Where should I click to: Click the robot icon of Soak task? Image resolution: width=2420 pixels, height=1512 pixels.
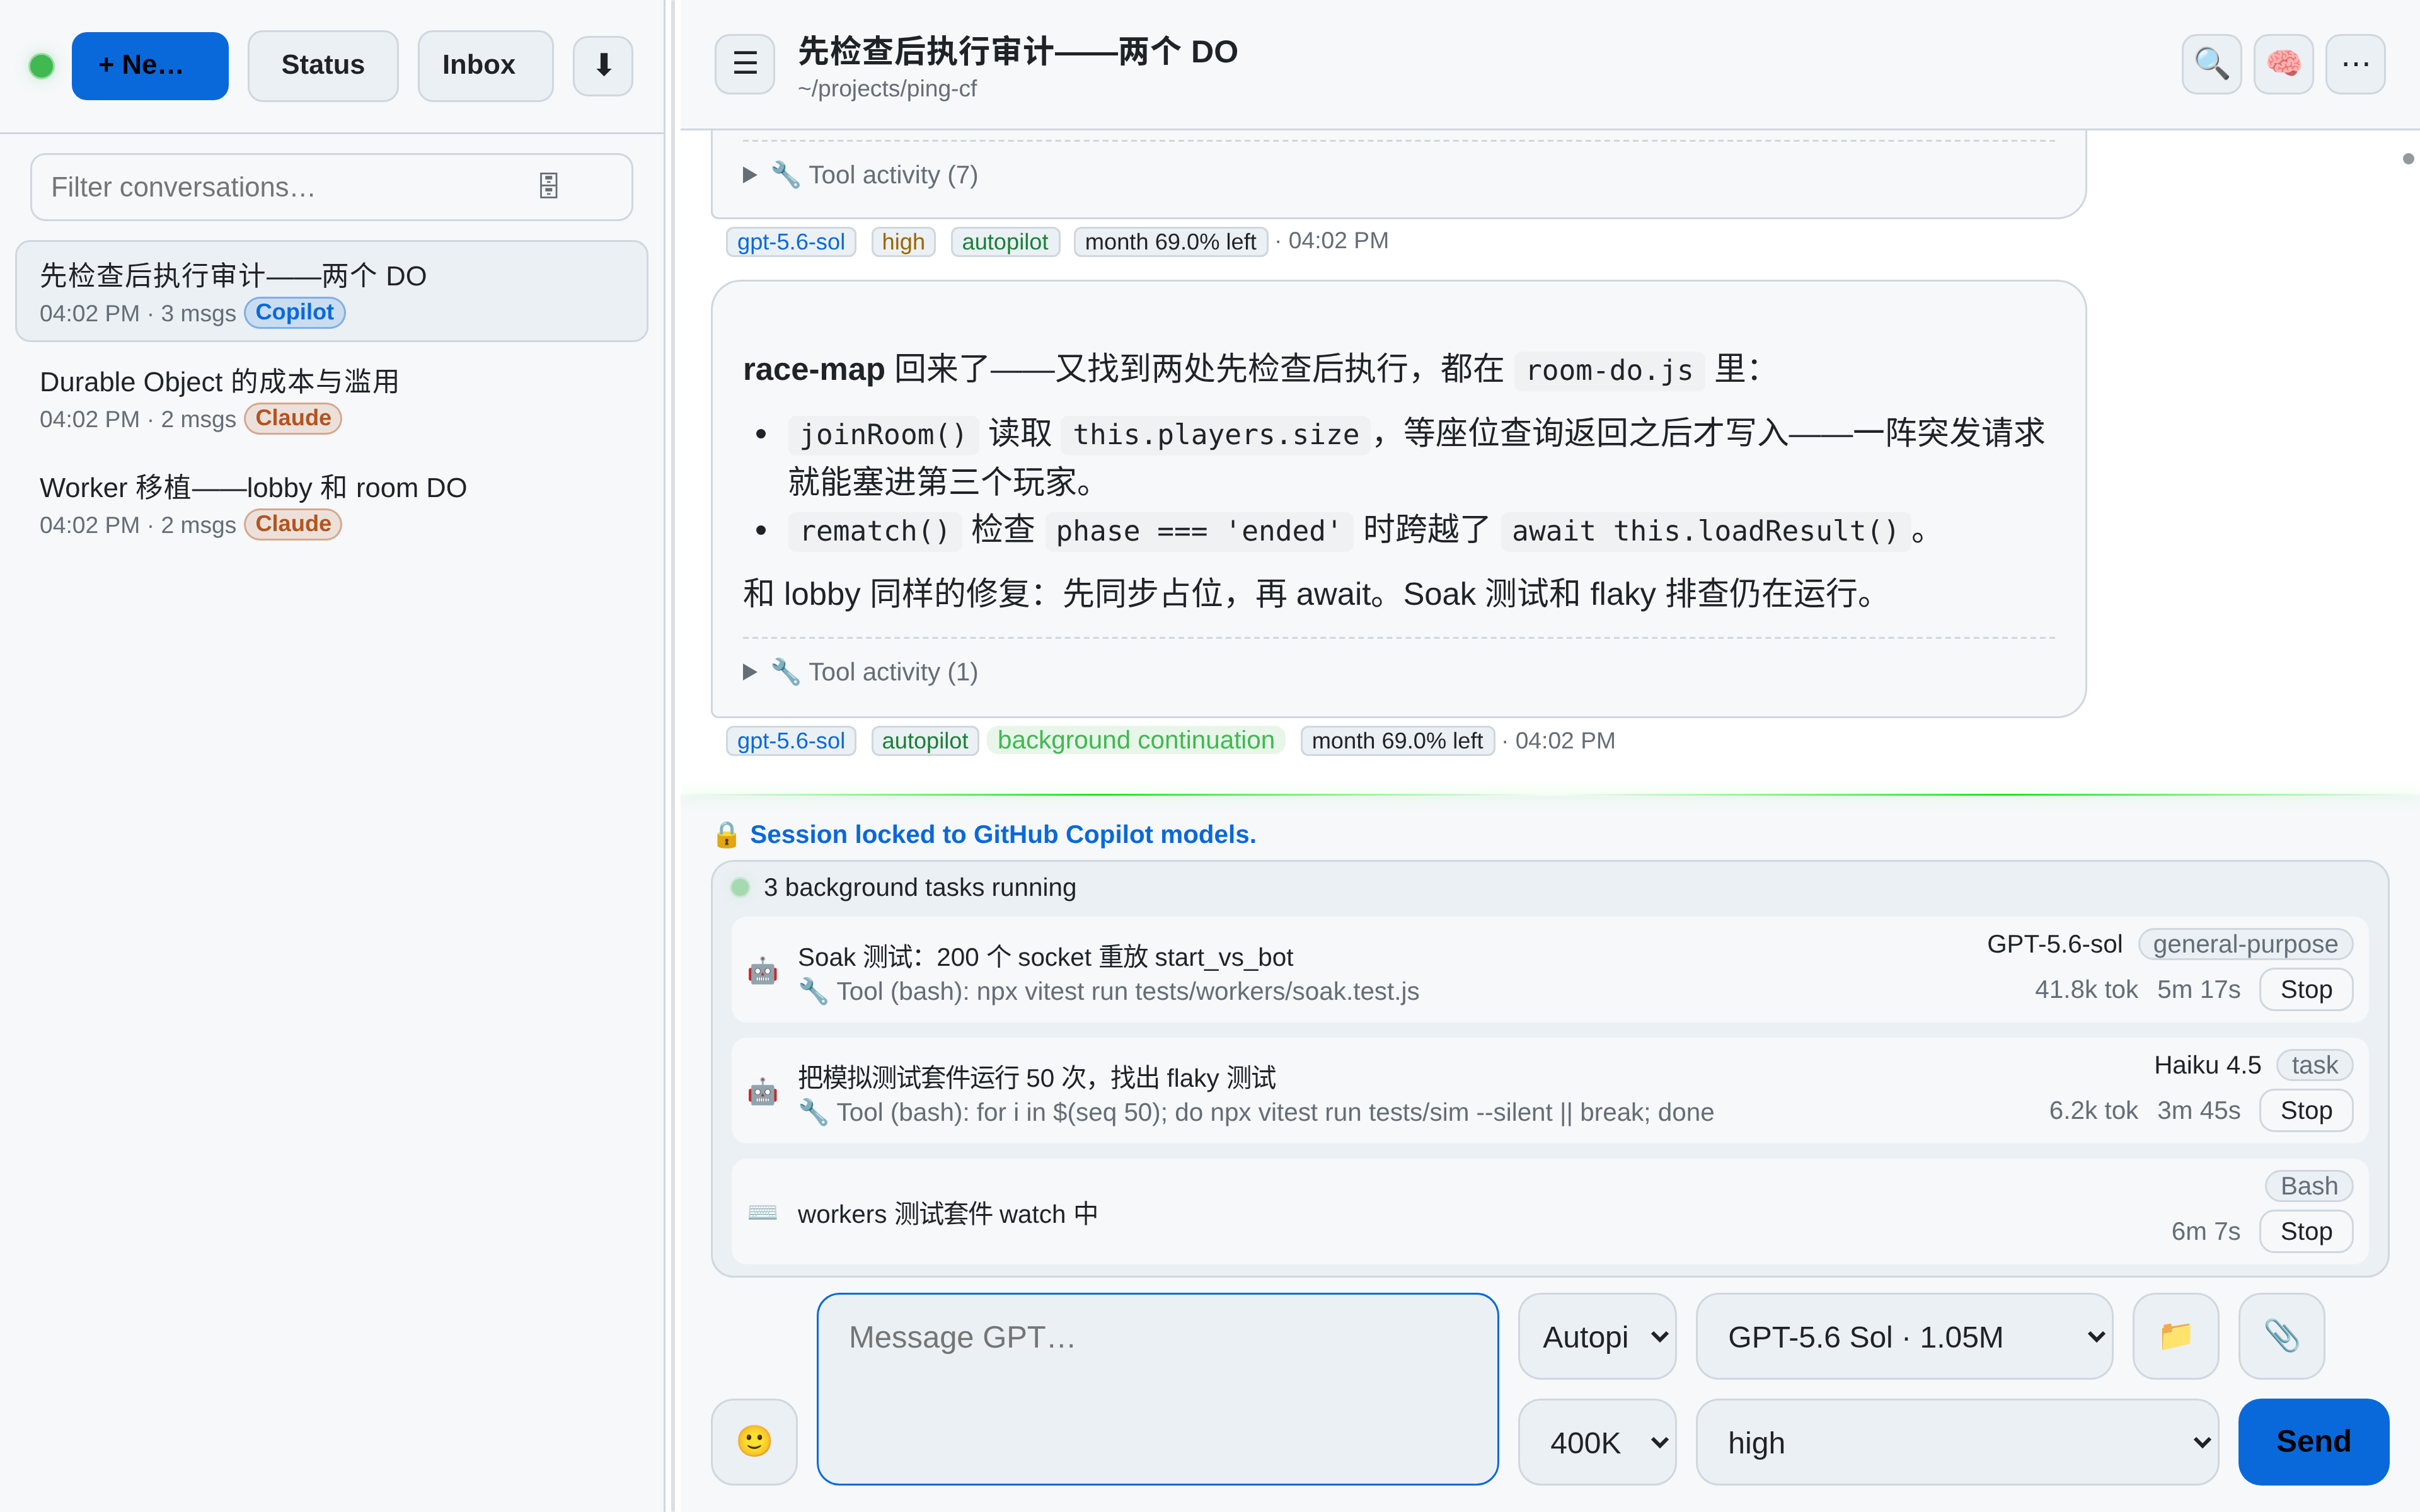tap(762, 970)
